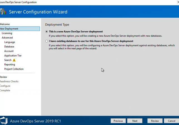Go to the Licensing step
Viewport: 179px width, 125px height.
pos(7,33)
